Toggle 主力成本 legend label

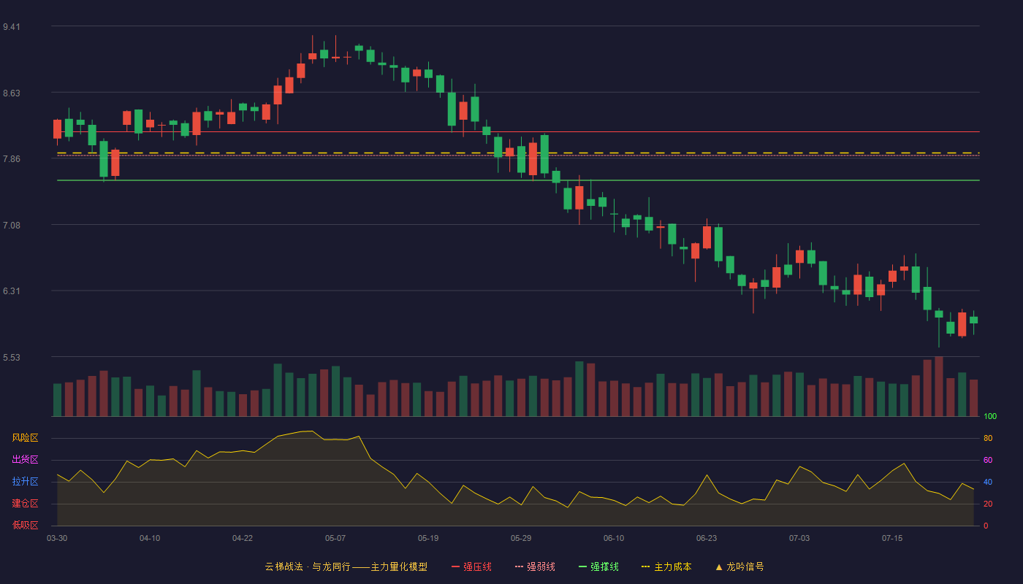click(x=672, y=566)
